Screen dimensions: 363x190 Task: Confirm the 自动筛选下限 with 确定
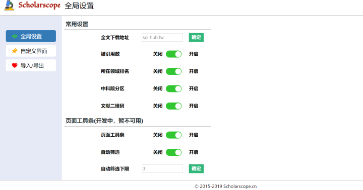[x=196, y=168]
